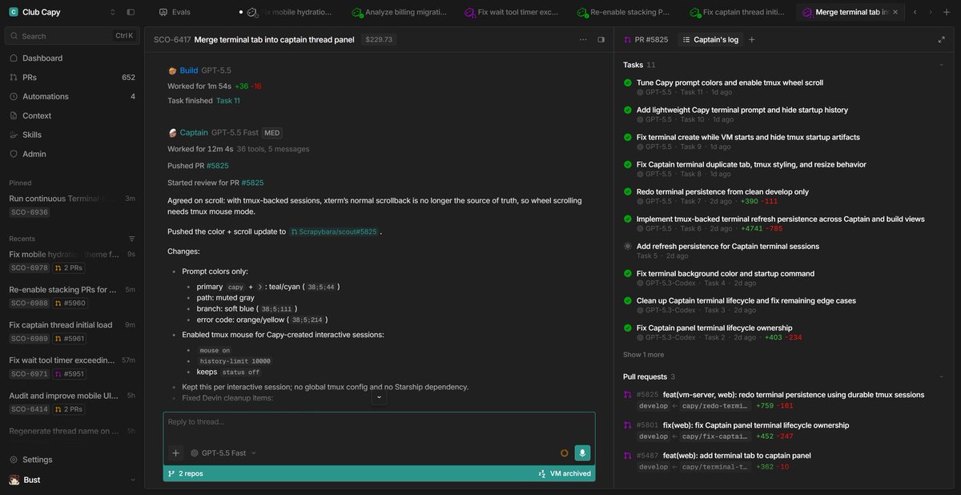
Task: Go to Automations in sidebar
Action: [x=72, y=97]
